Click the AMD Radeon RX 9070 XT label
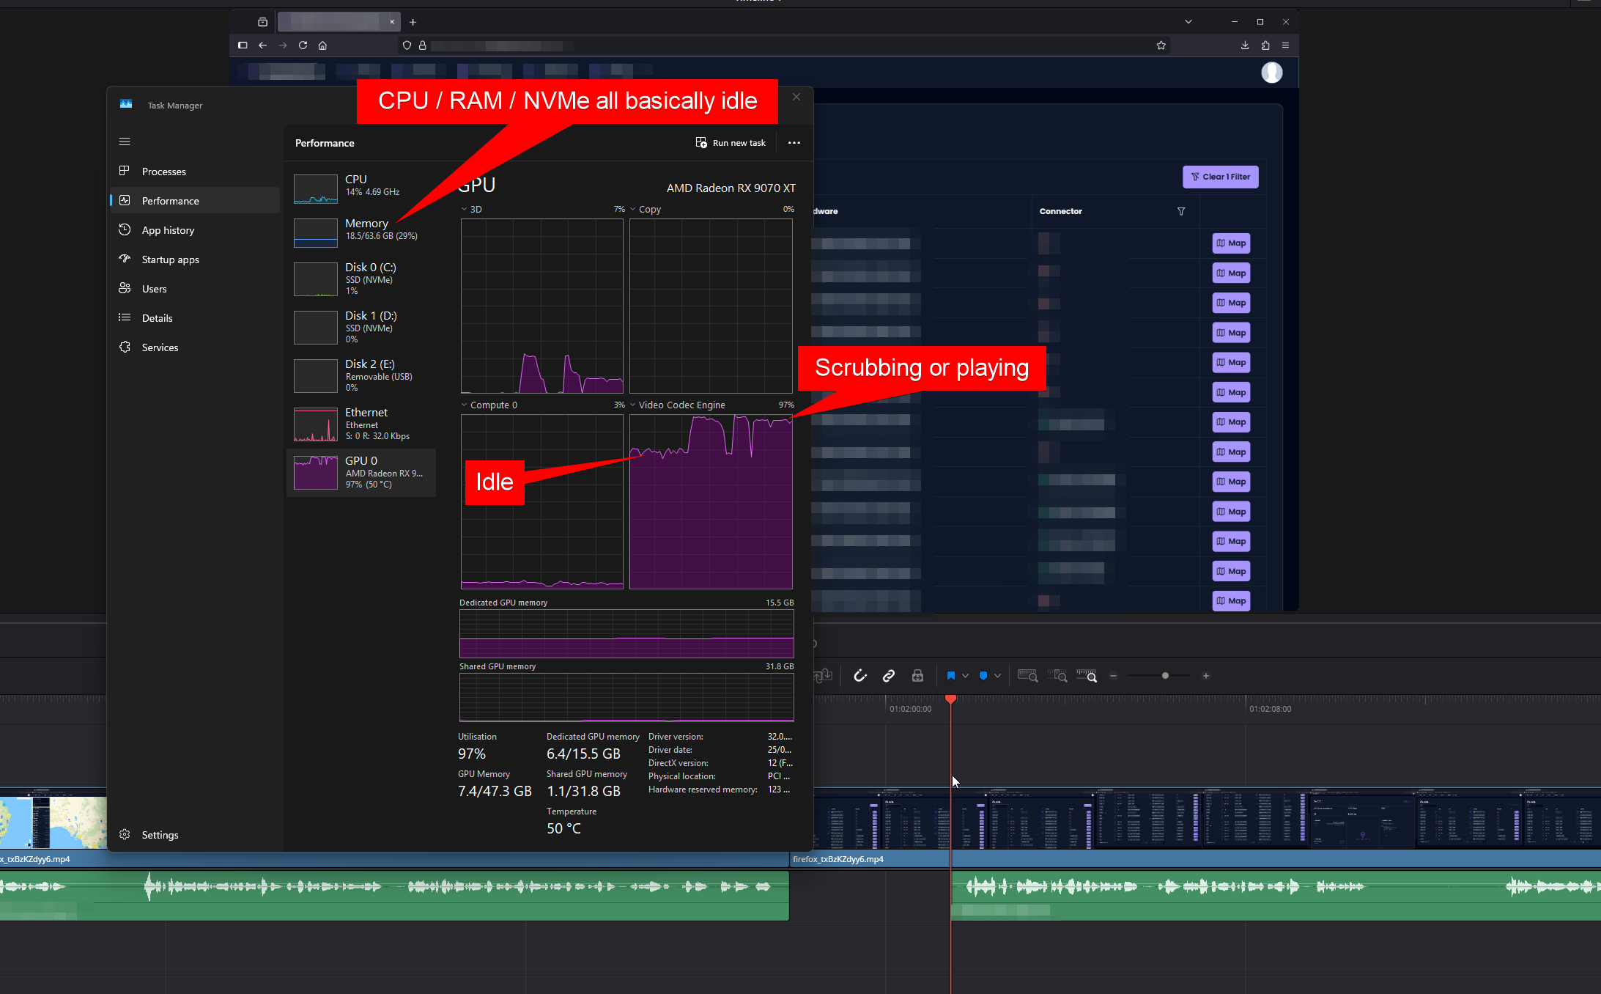Viewport: 1601px width, 994px height. pos(731,188)
